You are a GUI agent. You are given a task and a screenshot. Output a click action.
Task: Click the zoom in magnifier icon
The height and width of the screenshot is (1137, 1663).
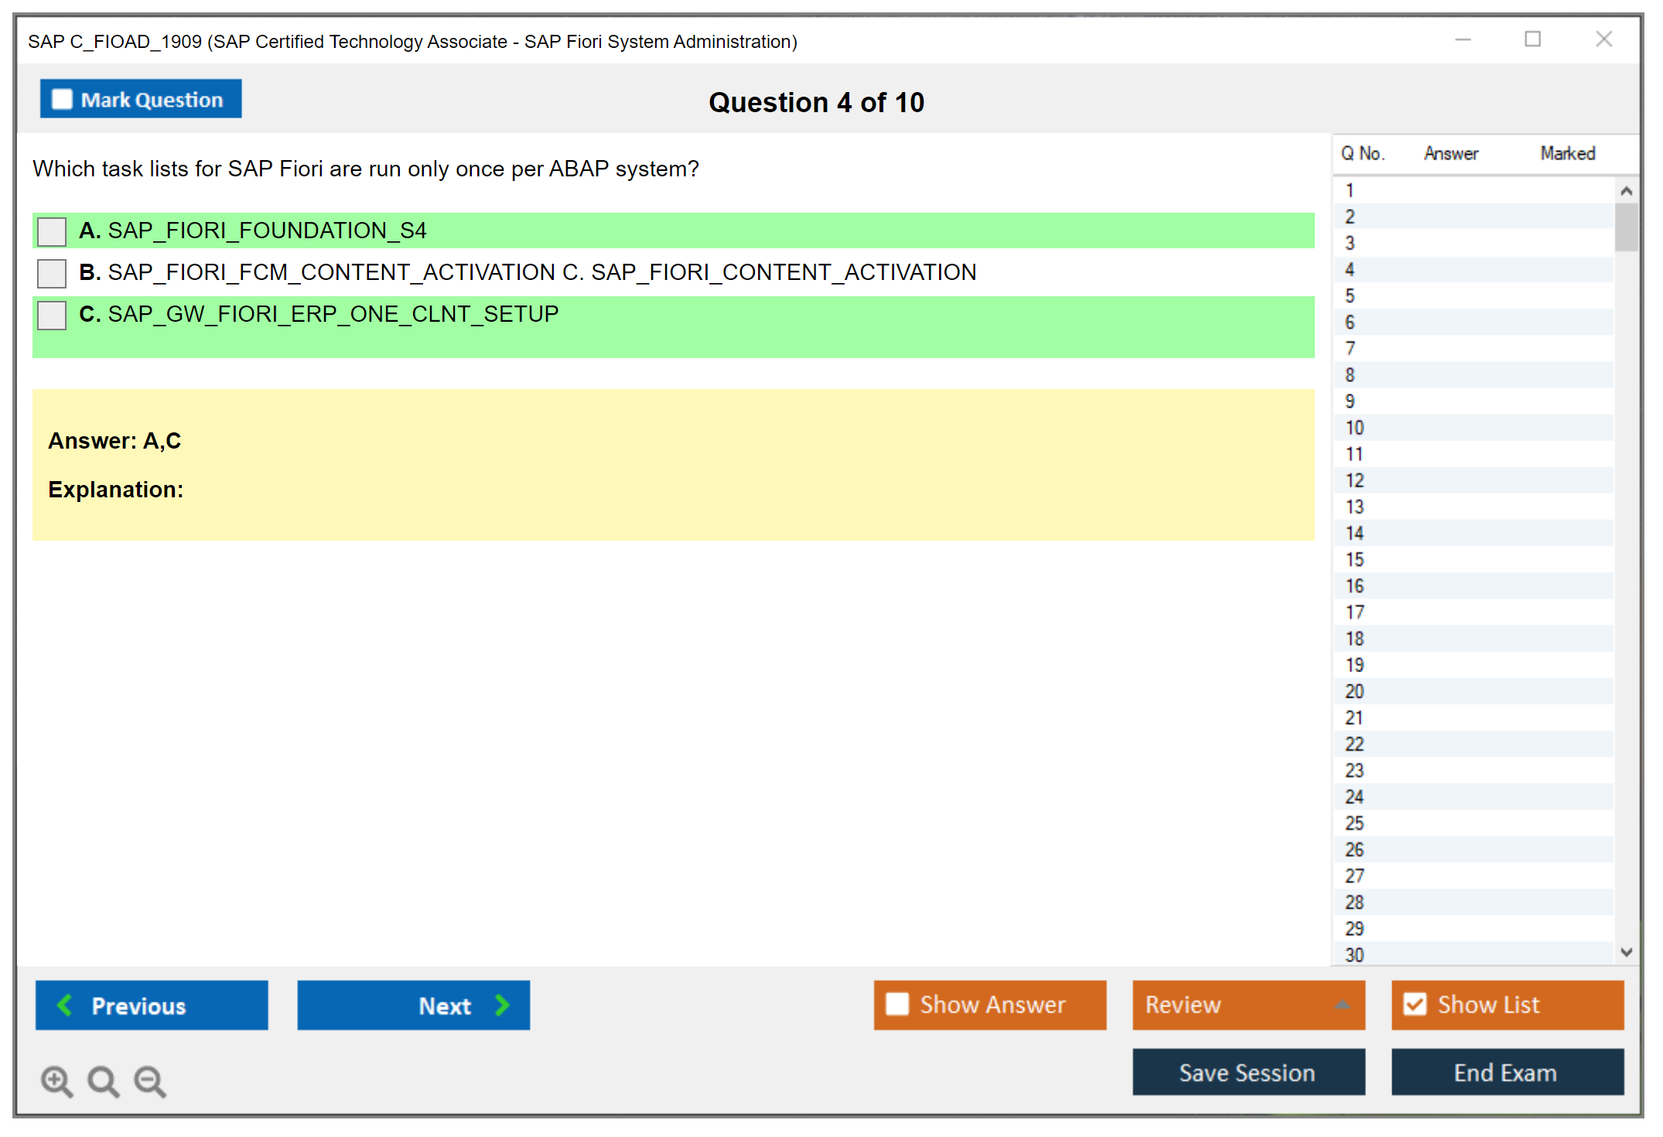pos(56,1081)
